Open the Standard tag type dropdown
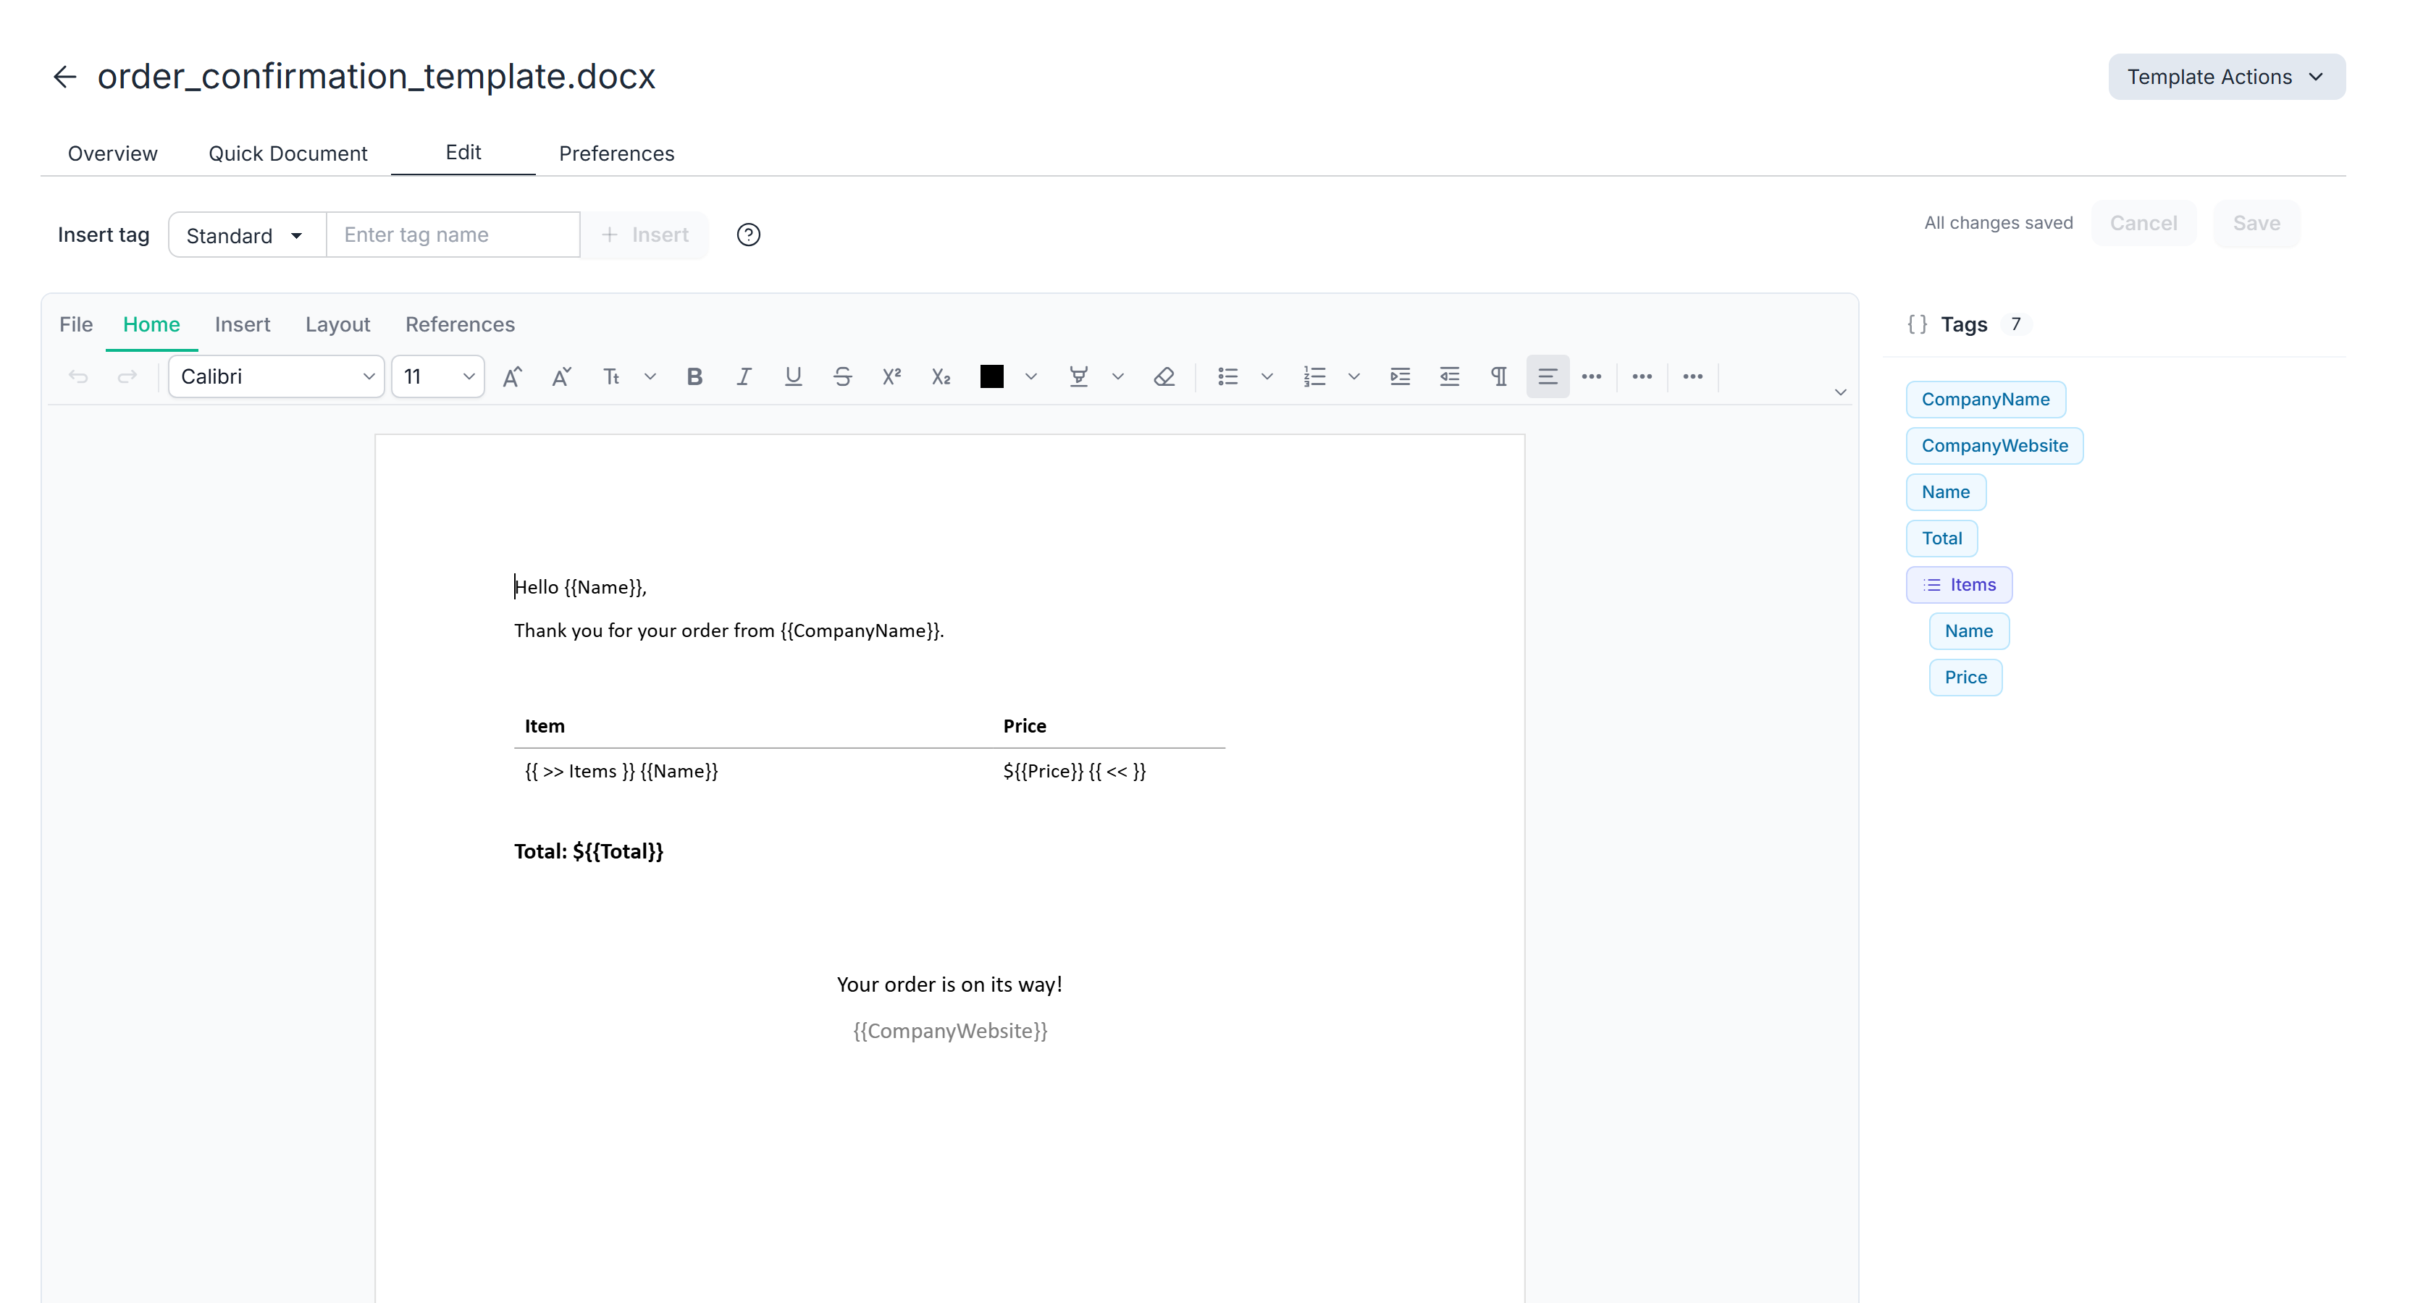This screenshot has height=1303, width=2410. tap(247, 235)
